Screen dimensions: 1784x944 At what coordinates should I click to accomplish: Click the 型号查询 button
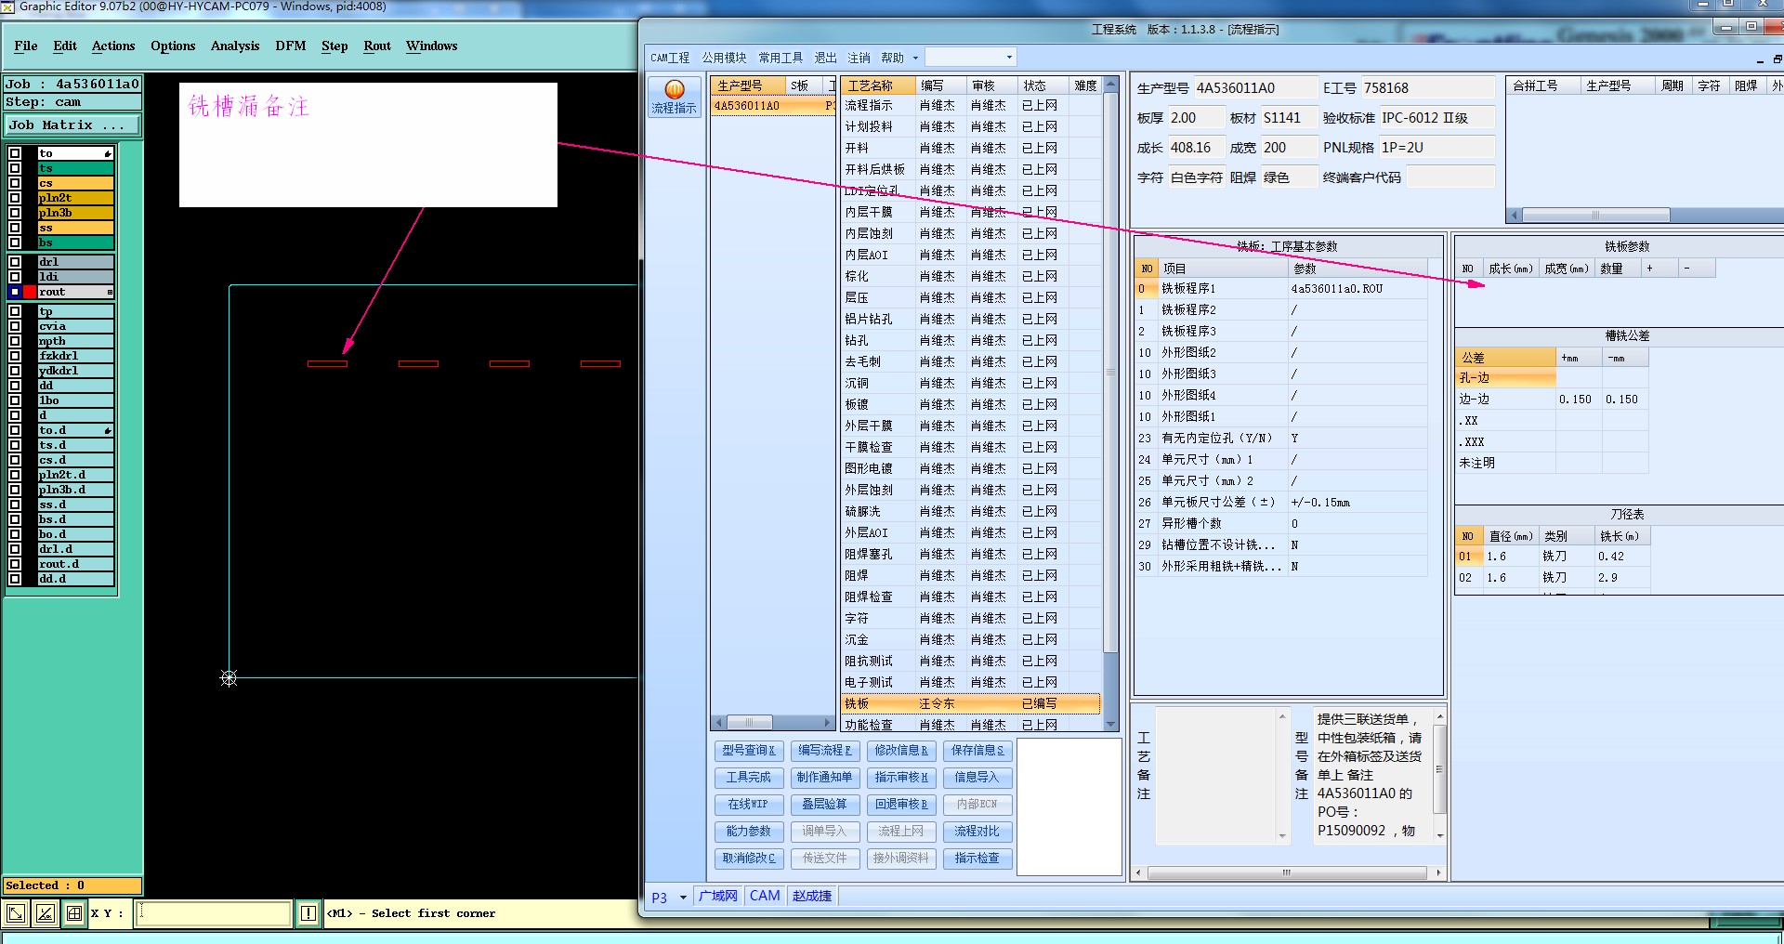[749, 751]
